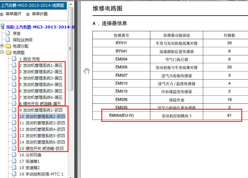The width and height of the screenshot is (248, 178).
Task: Open 14 发动机管理系统6-欧四
Action: [42, 142]
